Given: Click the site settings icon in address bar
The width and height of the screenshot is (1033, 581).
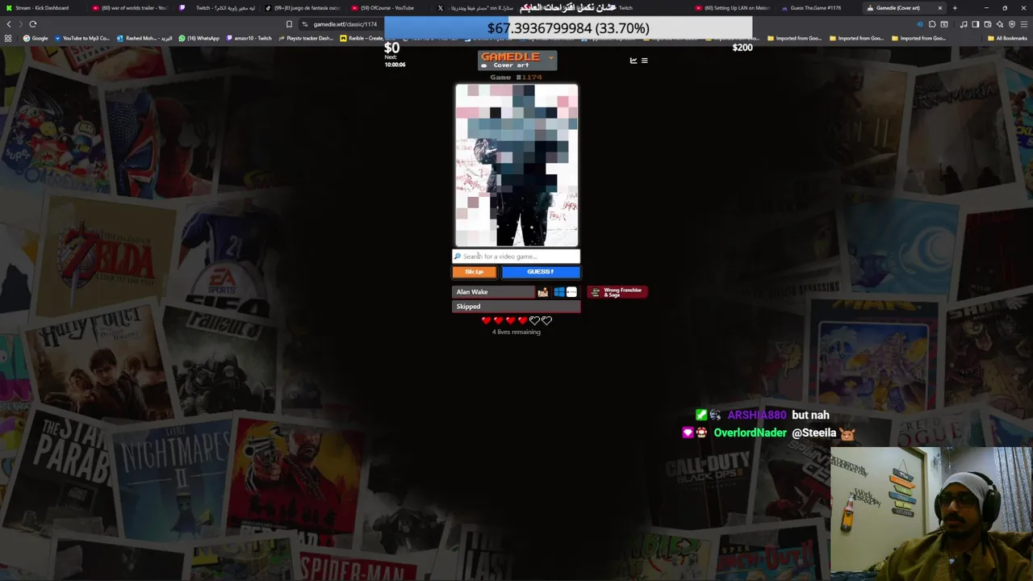Looking at the screenshot, I should click(x=305, y=24).
